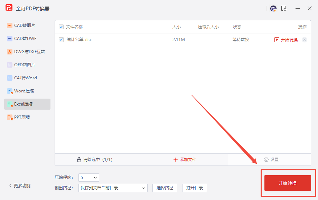Viewport: 318px width, 200px height.
Task: Click the file name 统计名单.xlsx
Action: click(x=79, y=40)
